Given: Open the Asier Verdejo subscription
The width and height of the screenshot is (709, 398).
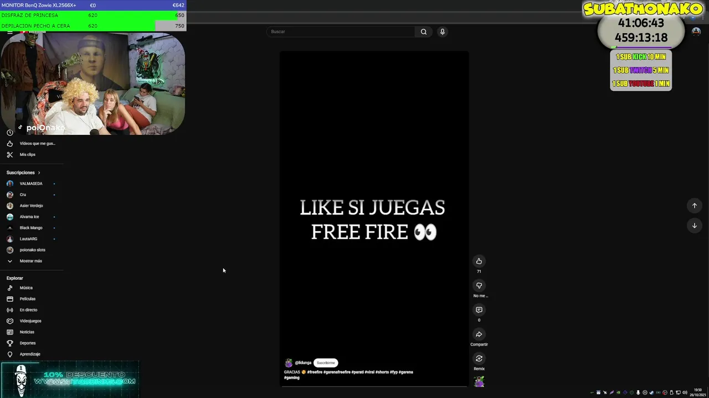Looking at the screenshot, I should pyautogui.click(x=32, y=206).
